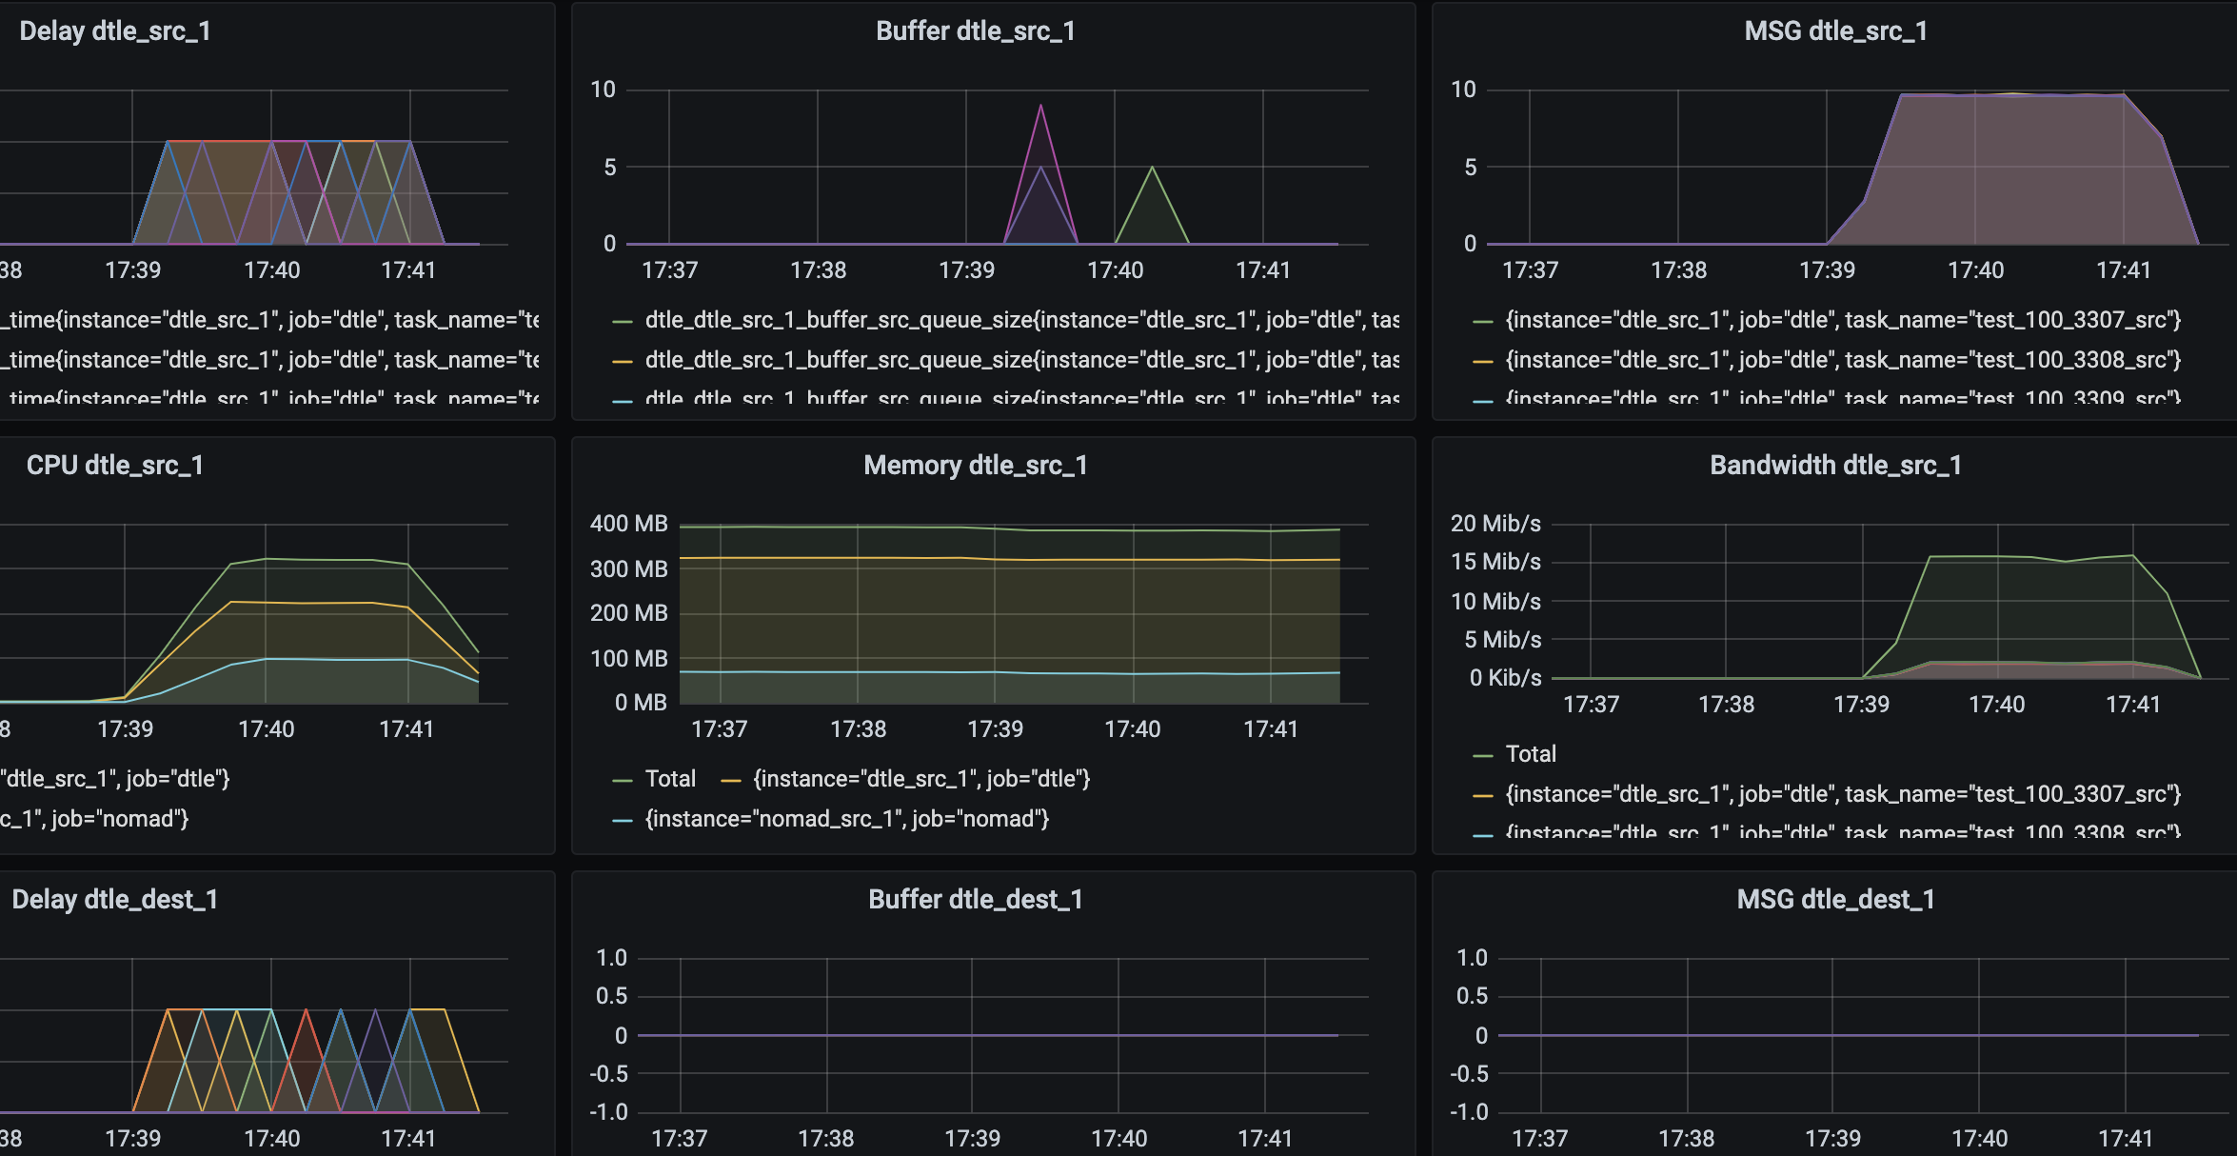Screen dimensions: 2237x1156
Task: Open the Delay dtle_dest_1 panel menu
Action: click(115, 898)
